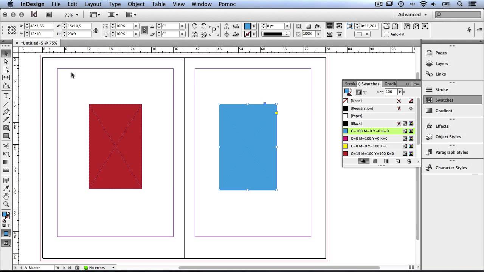Open the Table menu
This screenshot has width=484, height=272.
tap(159, 4)
